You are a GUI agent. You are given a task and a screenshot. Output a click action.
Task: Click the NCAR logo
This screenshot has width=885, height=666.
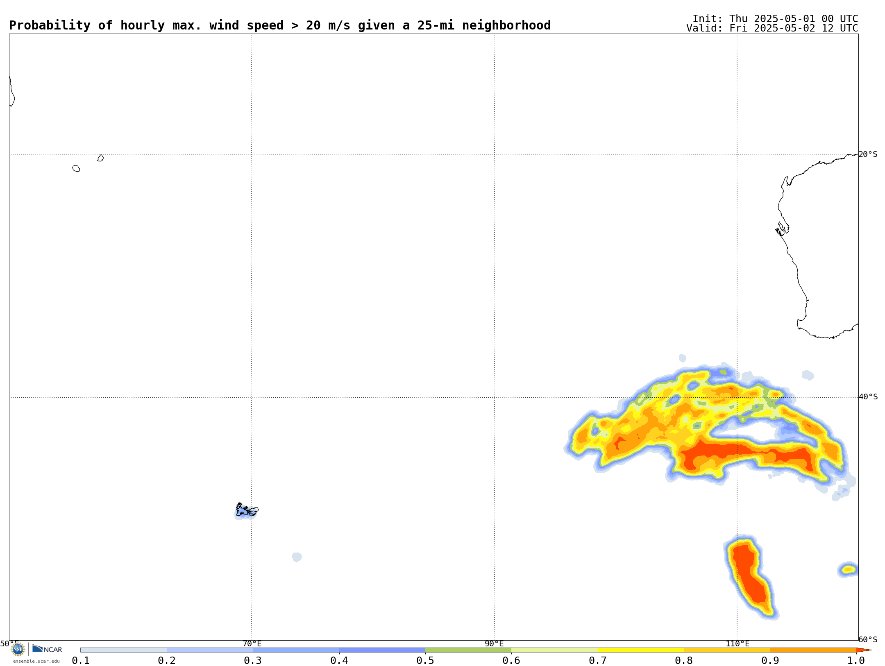(47, 649)
